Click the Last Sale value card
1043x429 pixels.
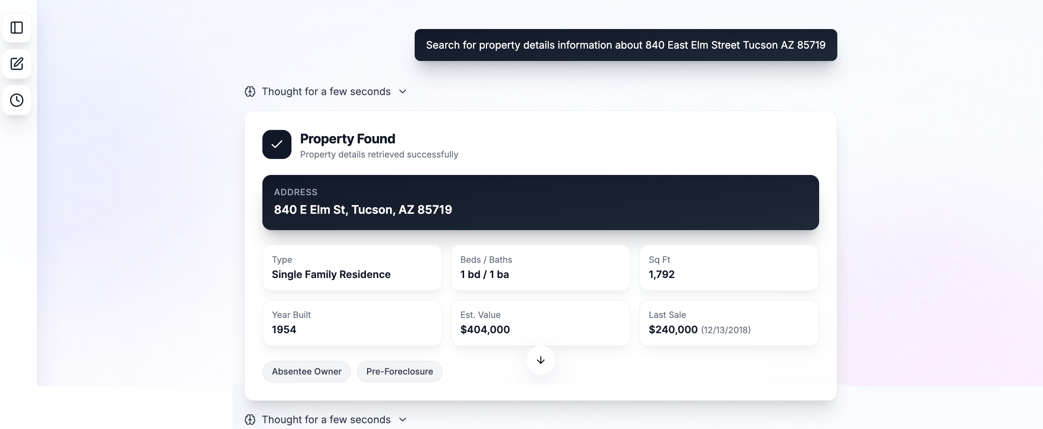coord(729,323)
